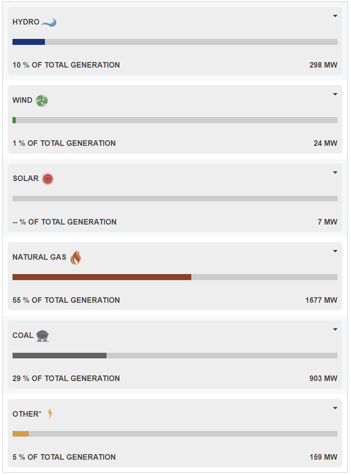The height and width of the screenshot is (475, 351).
Task: Click the brown Natural Gas progress bar
Action: 102,277
